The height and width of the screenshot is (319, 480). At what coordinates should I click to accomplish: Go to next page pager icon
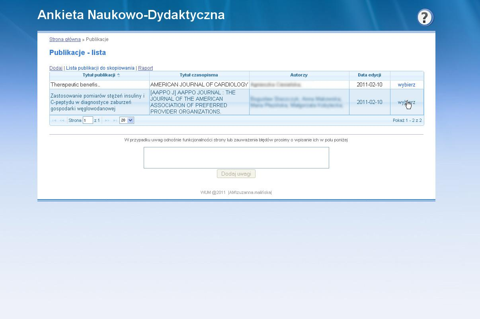(x=107, y=120)
